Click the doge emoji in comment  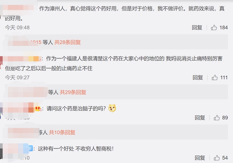click(112, 108)
